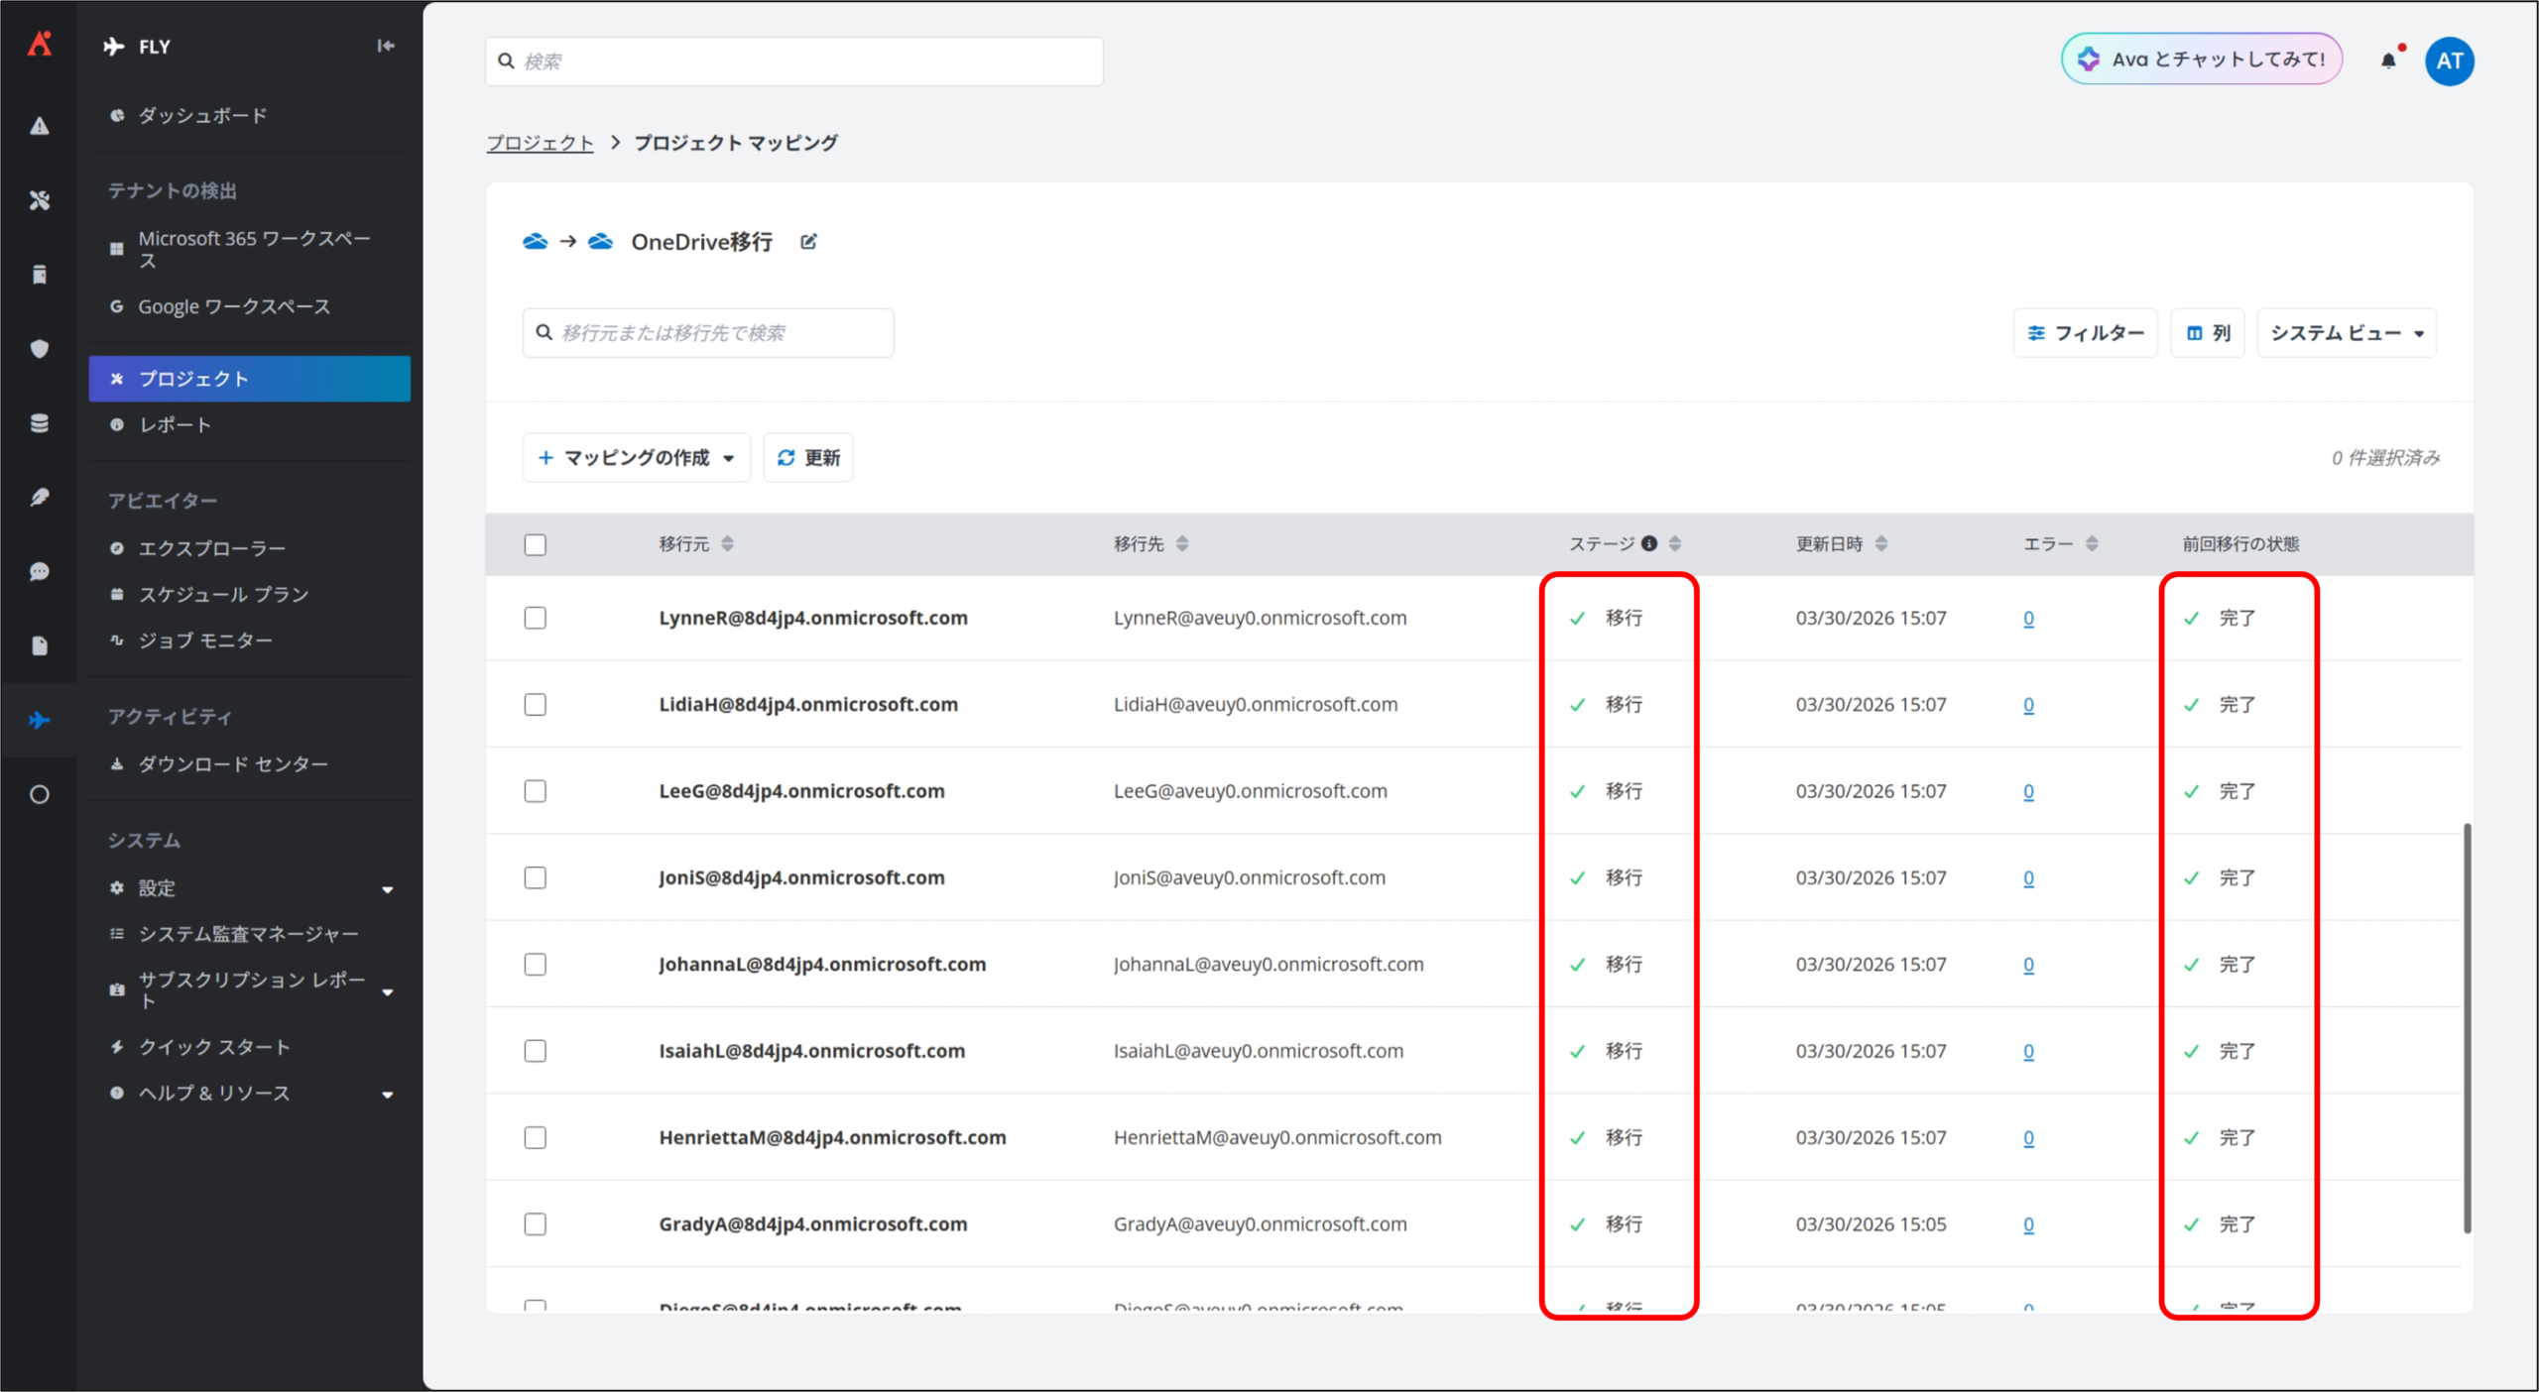Click the database stack icon in left rail
Viewport: 2539px width, 1392px height.
tap(39, 423)
